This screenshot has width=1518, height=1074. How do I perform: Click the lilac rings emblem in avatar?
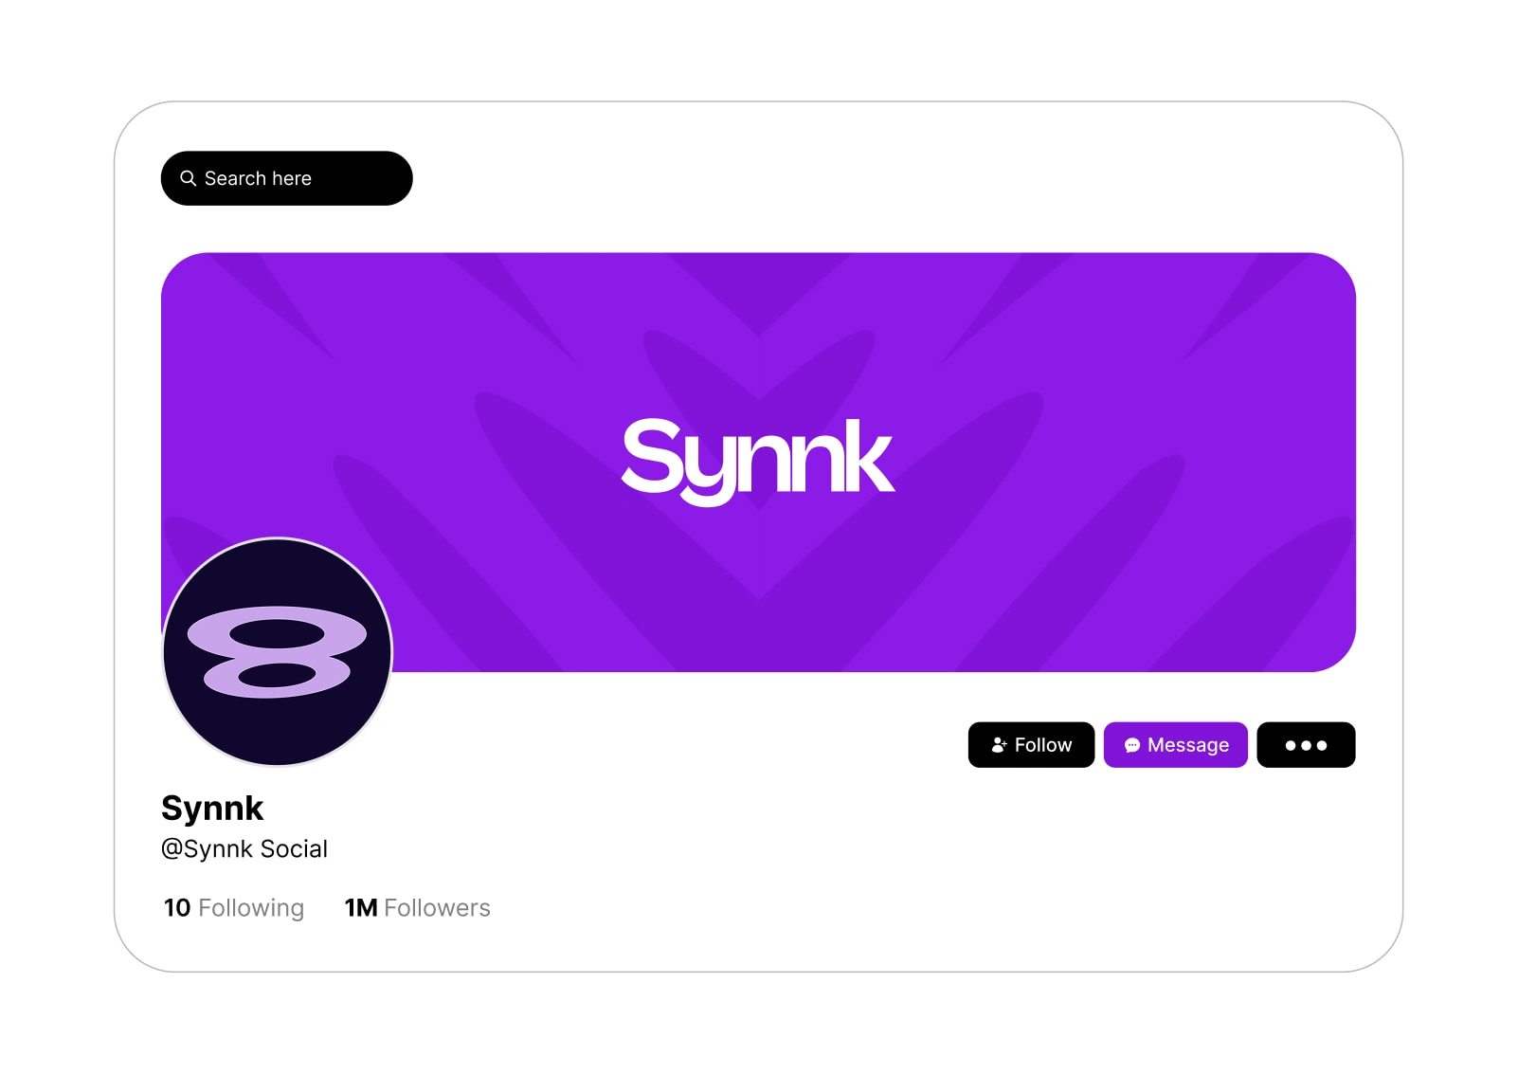277,652
